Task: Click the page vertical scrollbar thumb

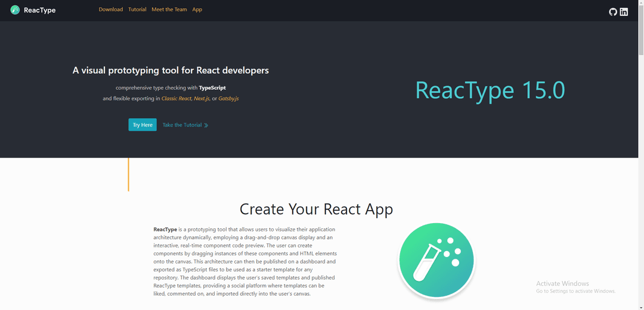Action: click(641, 30)
